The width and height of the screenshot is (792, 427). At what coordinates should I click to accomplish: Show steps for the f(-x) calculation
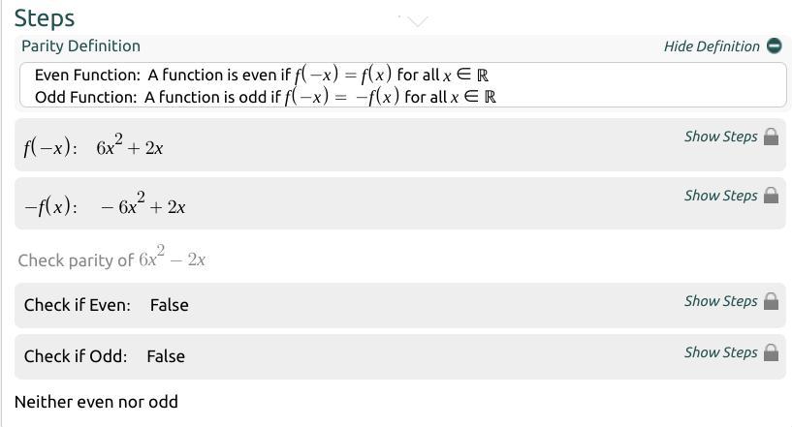(x=720, y=137)
